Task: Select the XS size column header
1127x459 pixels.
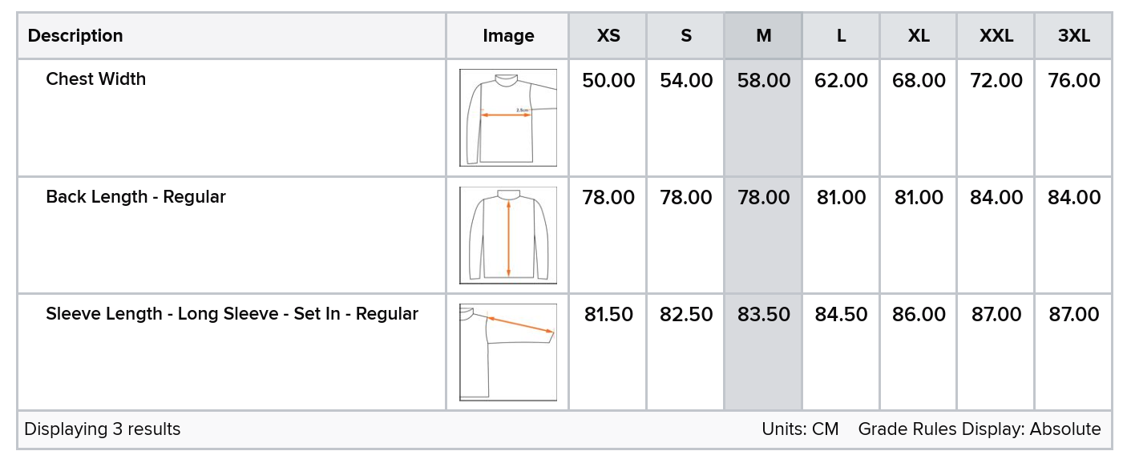Action: [x=608, y=36]
